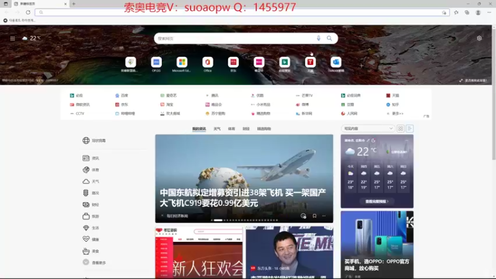The height and width of the screenshot is (279, 496).
Task: Open the 新人狂欢会 shopping ad card
Action: [x=198, y=252]
